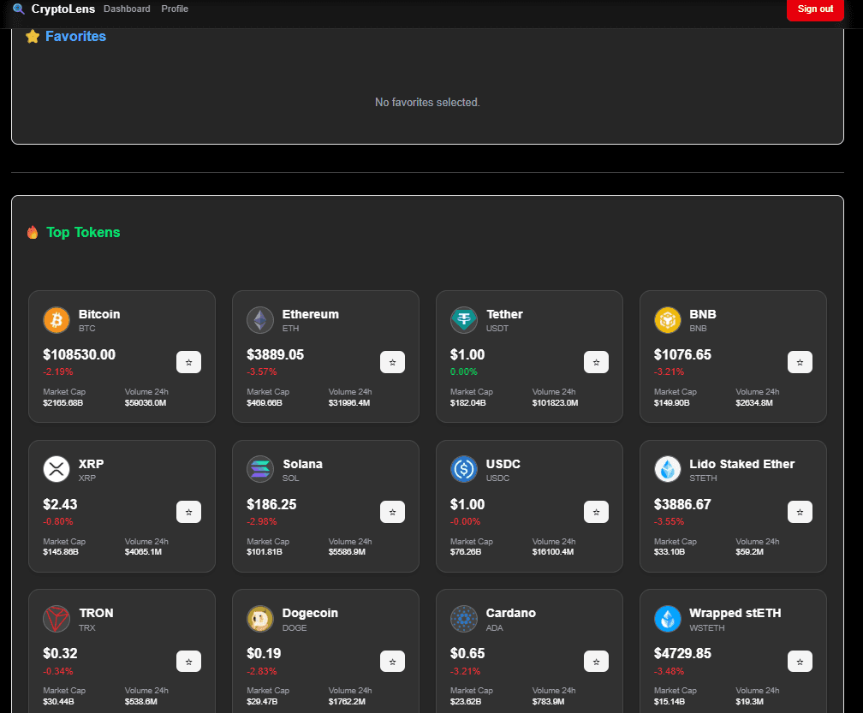The height and width of the screenshot is (713, 863).
Task: Add XRP to favorites using its star
Action: (188, 512)
